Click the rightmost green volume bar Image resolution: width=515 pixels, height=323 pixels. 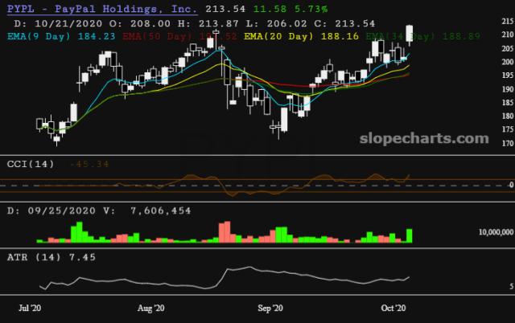pyautogui.click(x=410, y=235)
